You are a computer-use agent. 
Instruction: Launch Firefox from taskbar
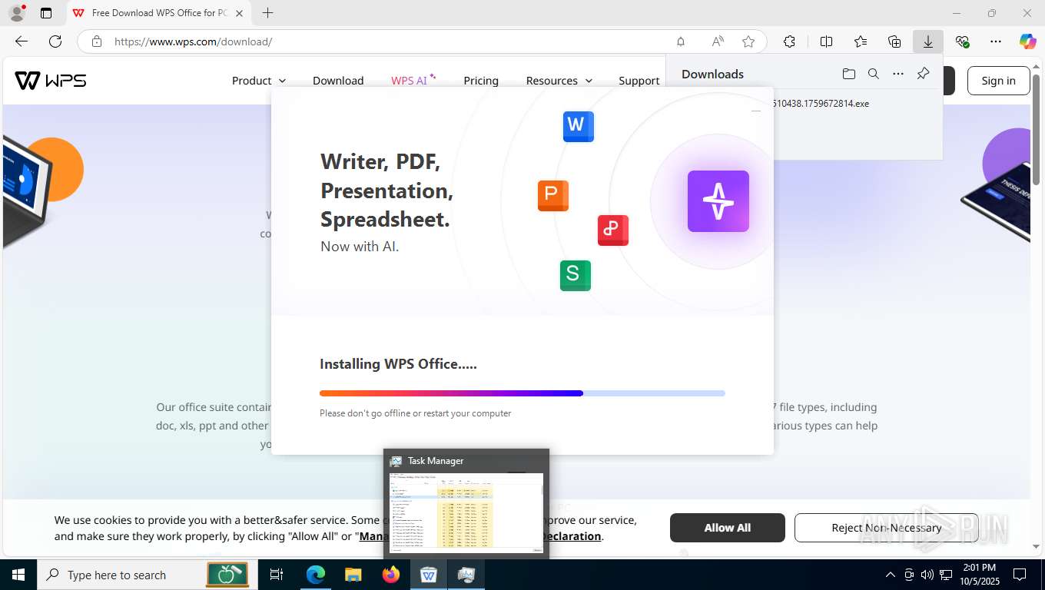(x=391, y=575)
